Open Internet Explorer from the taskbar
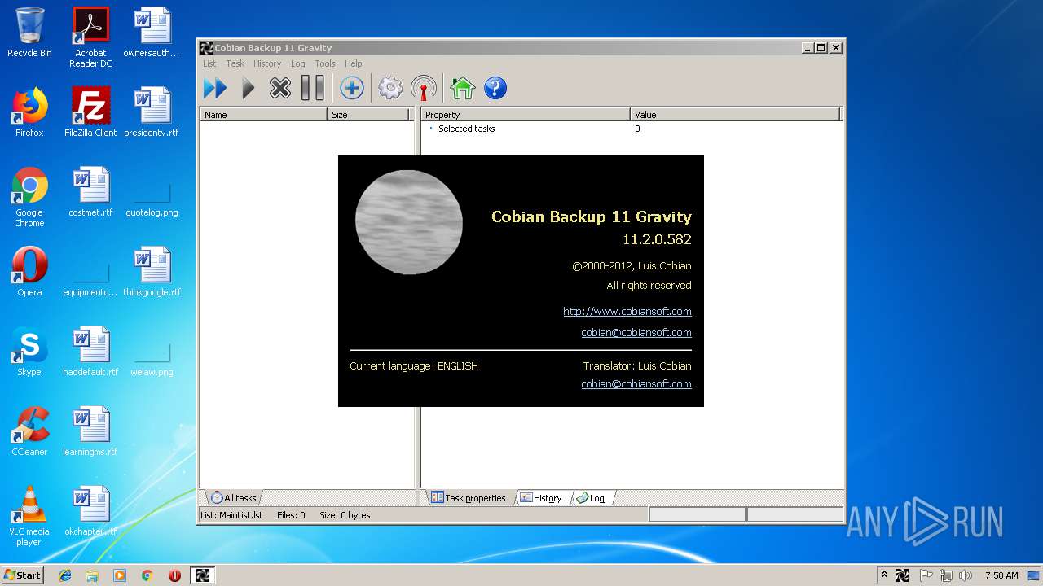The width and height of the screenshot is (1043, 586). [65, 575]
